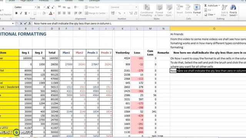Click the Orientation icon
Screen dimensions: 246x138
tap(76, 7)
